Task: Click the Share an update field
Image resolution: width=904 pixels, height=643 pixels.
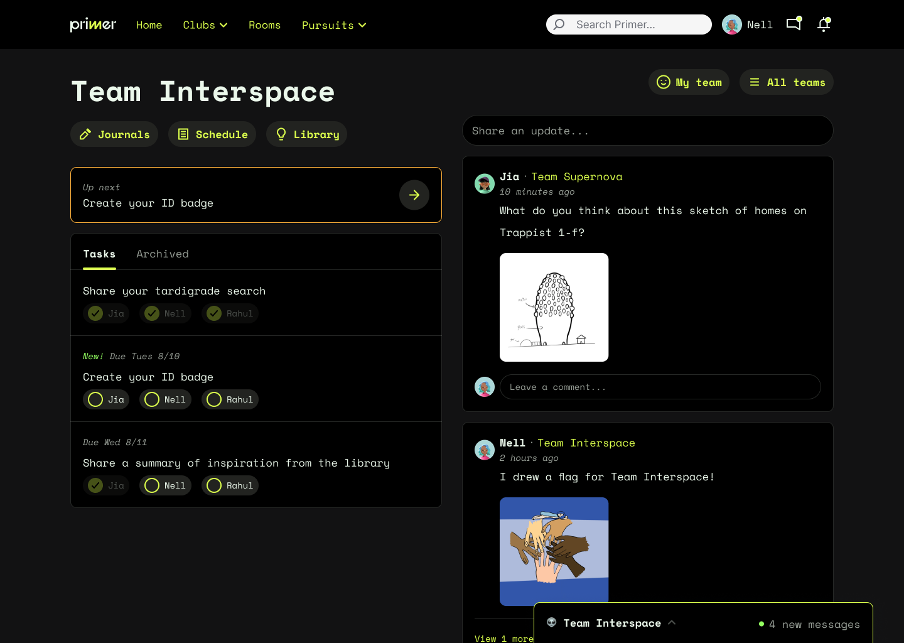Action: point(648,131)
